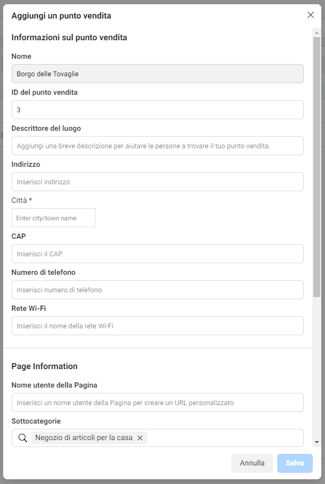Click the scrollbar down arrow
This screenshot has width=325, height=484.
tap(317, 442)
